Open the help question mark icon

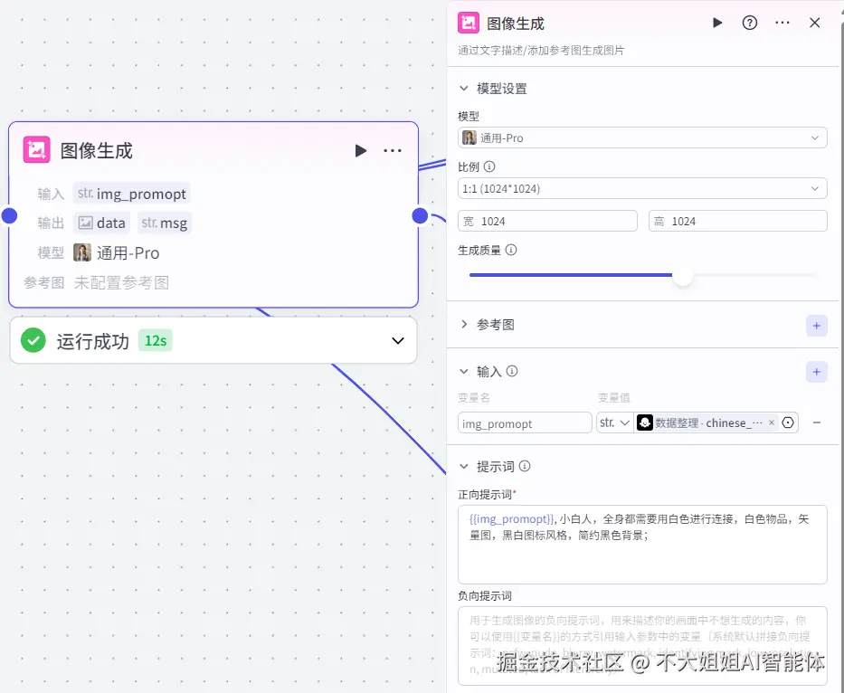(x=750, y=23)
